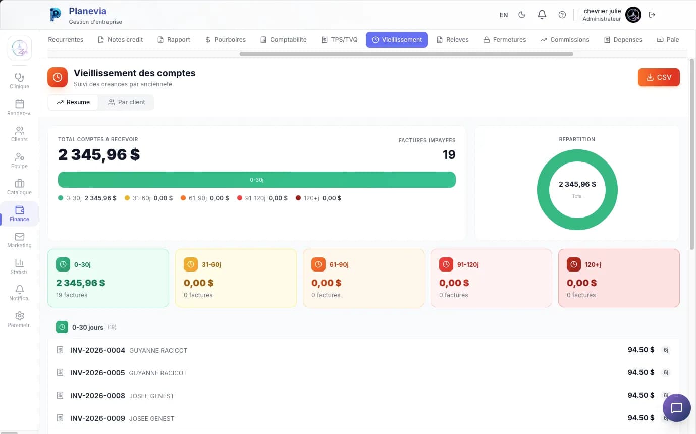Open the Statistiques sidebar section
Image resolution: width=696 pixels, height=434 pixels.
coord(19,266)
